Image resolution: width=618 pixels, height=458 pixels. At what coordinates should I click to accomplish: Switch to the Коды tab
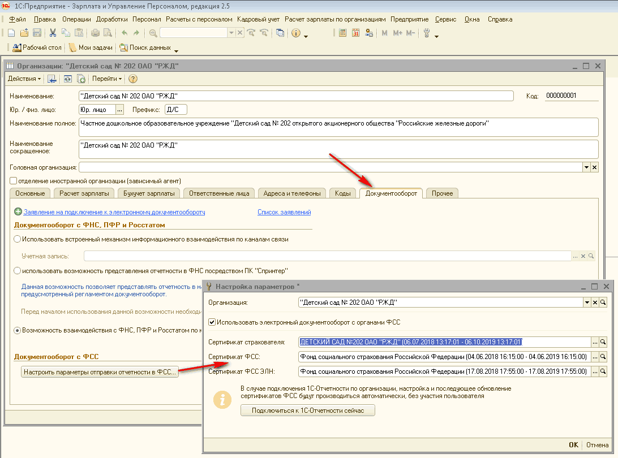tap(343, 193)
